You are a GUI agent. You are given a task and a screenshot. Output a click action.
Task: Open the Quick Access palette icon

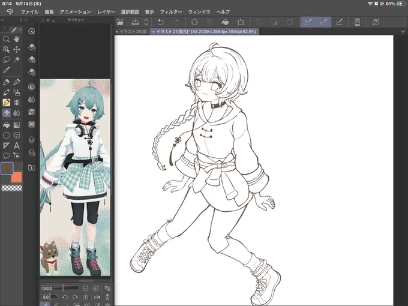31,31
